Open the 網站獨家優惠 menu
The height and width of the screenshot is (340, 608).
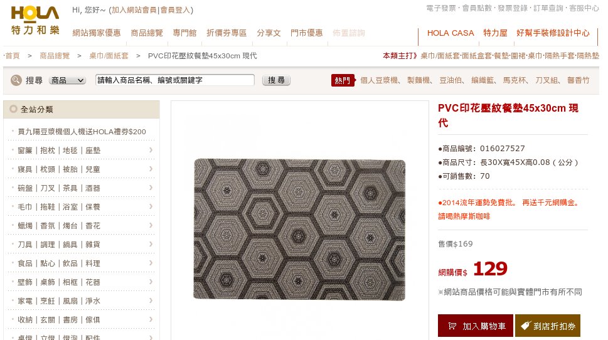click(x=97, y=33)
